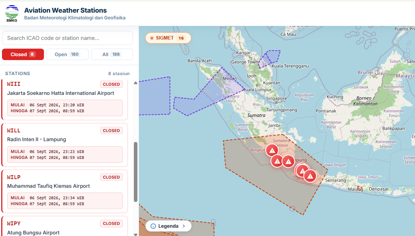Click the blue SIGMET rectangle at the map's left edge
The width and height of the screenshot is (415, 236).
point(154,96)
